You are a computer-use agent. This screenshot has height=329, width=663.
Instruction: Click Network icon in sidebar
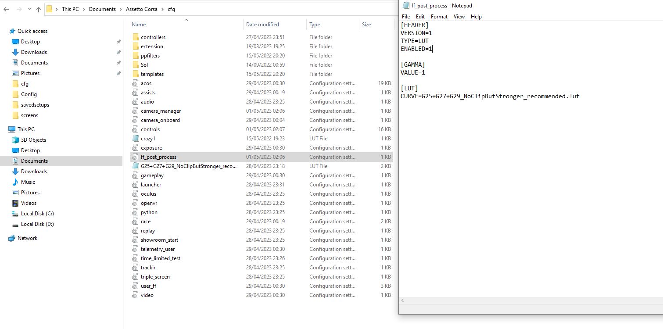tap(12, 238)
